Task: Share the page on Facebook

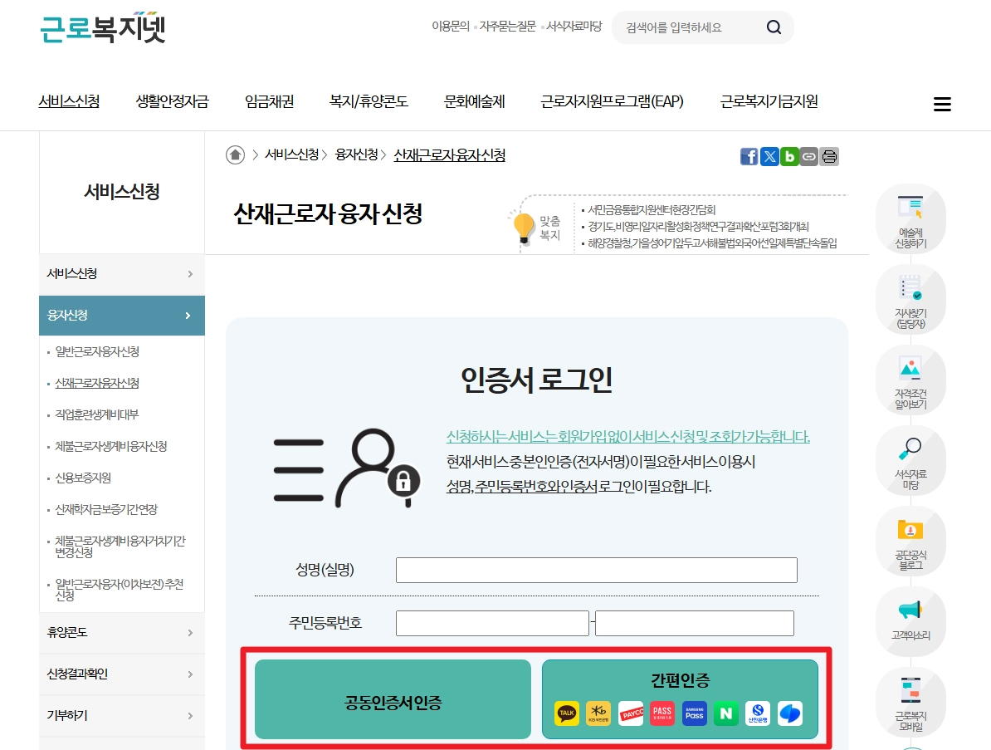Action: tap(749, 156)
